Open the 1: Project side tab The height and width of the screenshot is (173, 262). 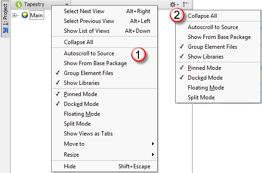pyautogui.click(x=5, y=19)
